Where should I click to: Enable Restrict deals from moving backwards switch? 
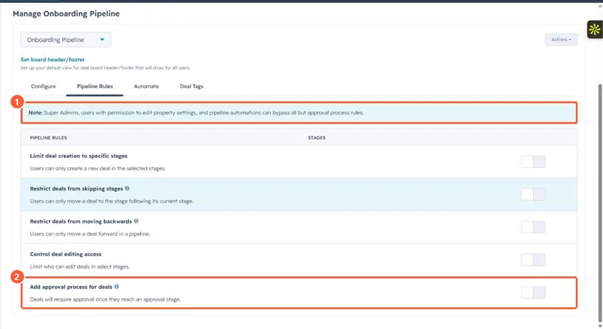[533, 227]
